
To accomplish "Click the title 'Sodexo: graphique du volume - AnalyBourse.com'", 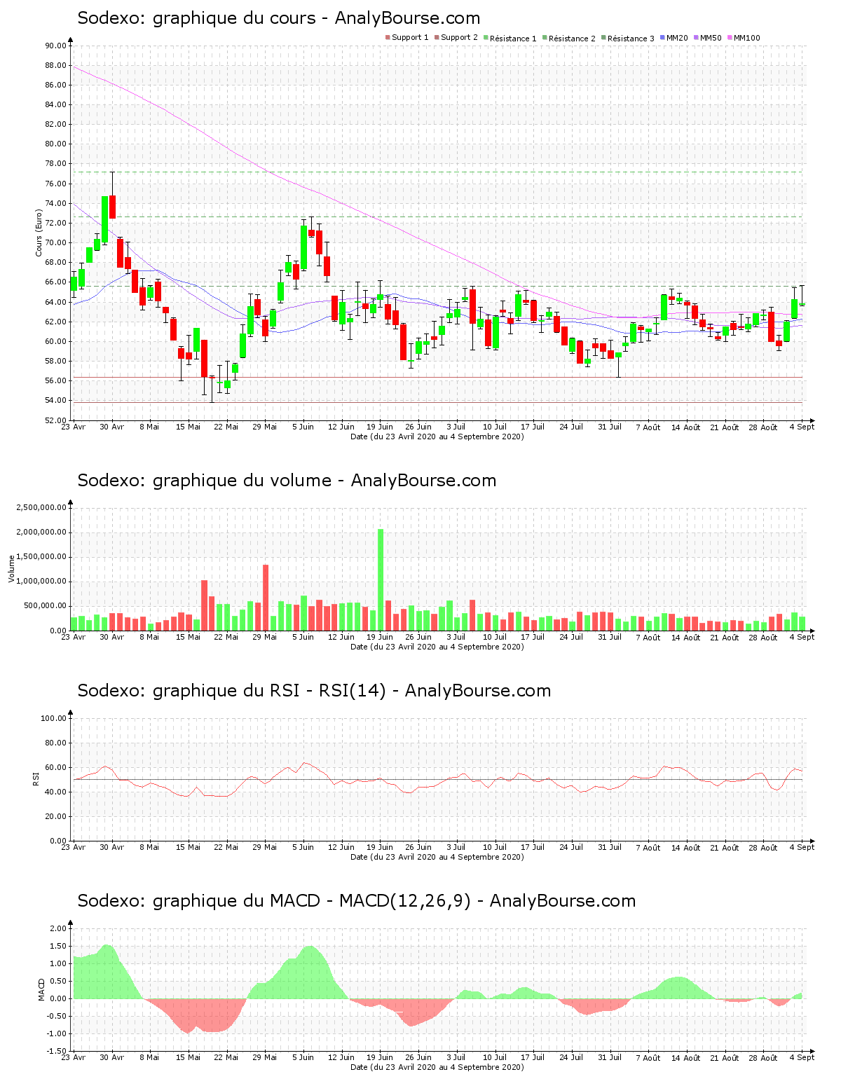I will [x=287, y=481].
